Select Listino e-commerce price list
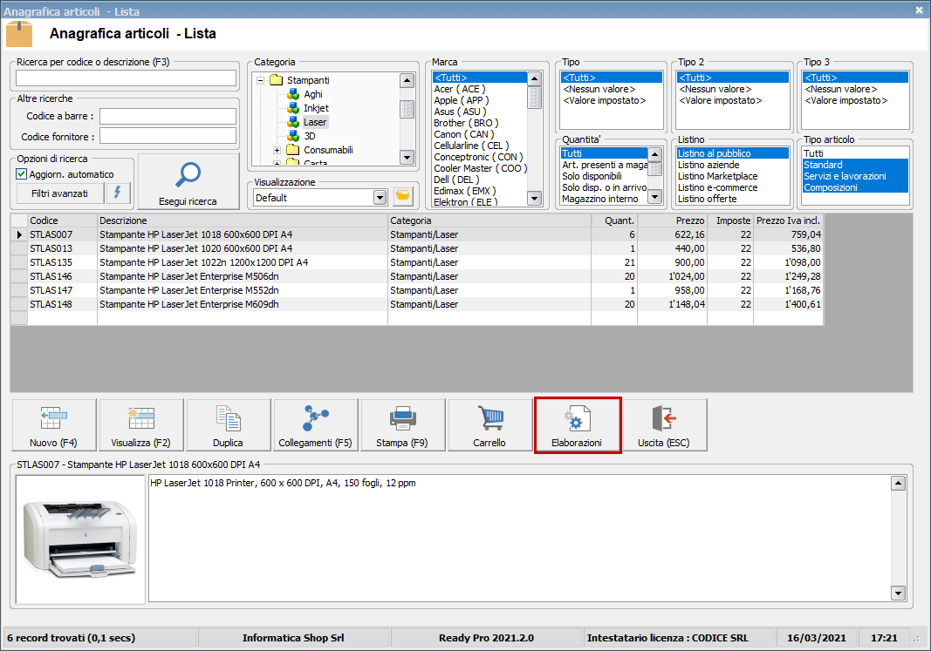 [x=733, y=187]
